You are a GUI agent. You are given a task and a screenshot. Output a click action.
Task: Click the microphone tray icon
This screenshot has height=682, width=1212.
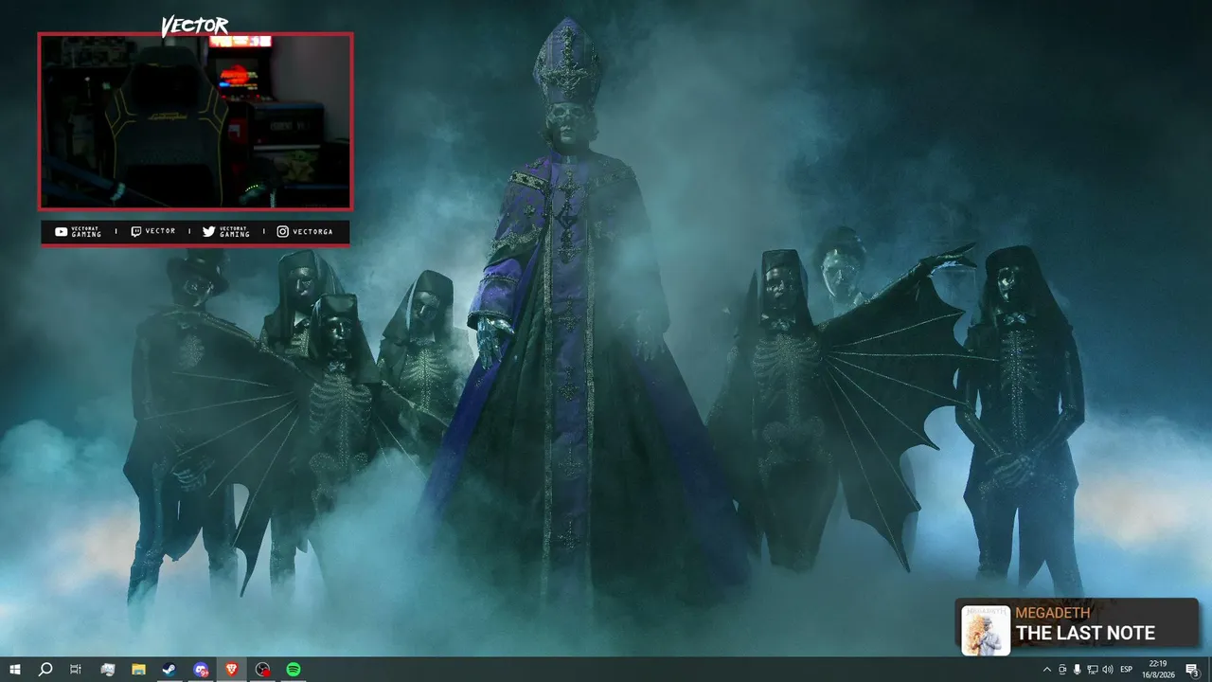[x=1078, y=670]
